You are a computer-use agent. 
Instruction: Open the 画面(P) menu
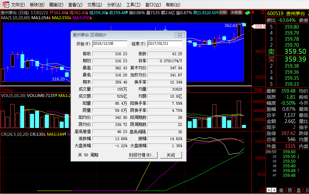point(56,5)
